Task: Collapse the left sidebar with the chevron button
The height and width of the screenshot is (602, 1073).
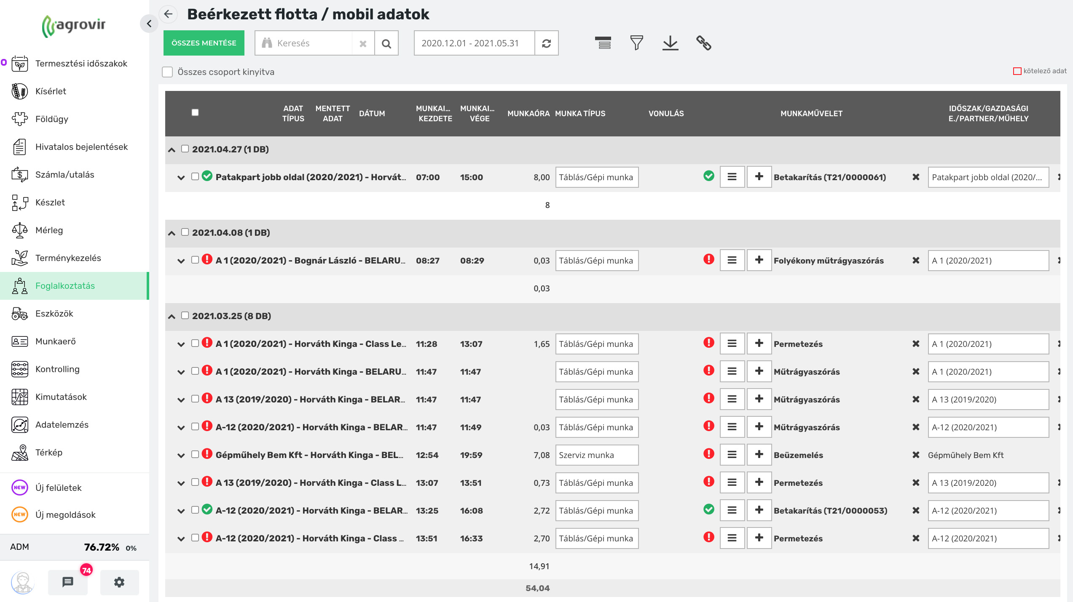Action: click(x=149, y=24)
